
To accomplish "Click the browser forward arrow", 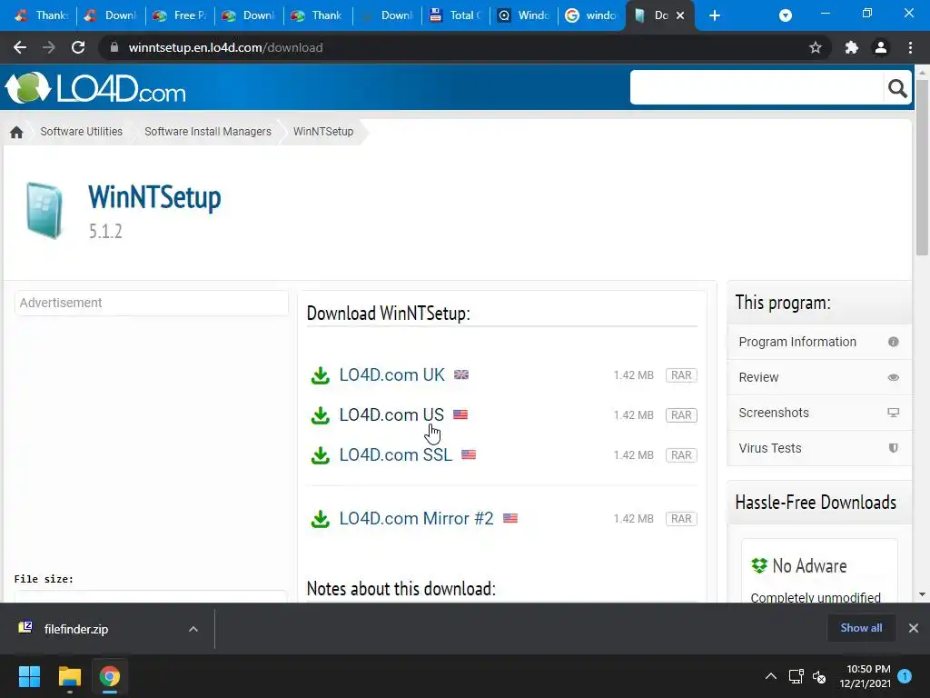I will pyautogui.click(x=49, y=47).
